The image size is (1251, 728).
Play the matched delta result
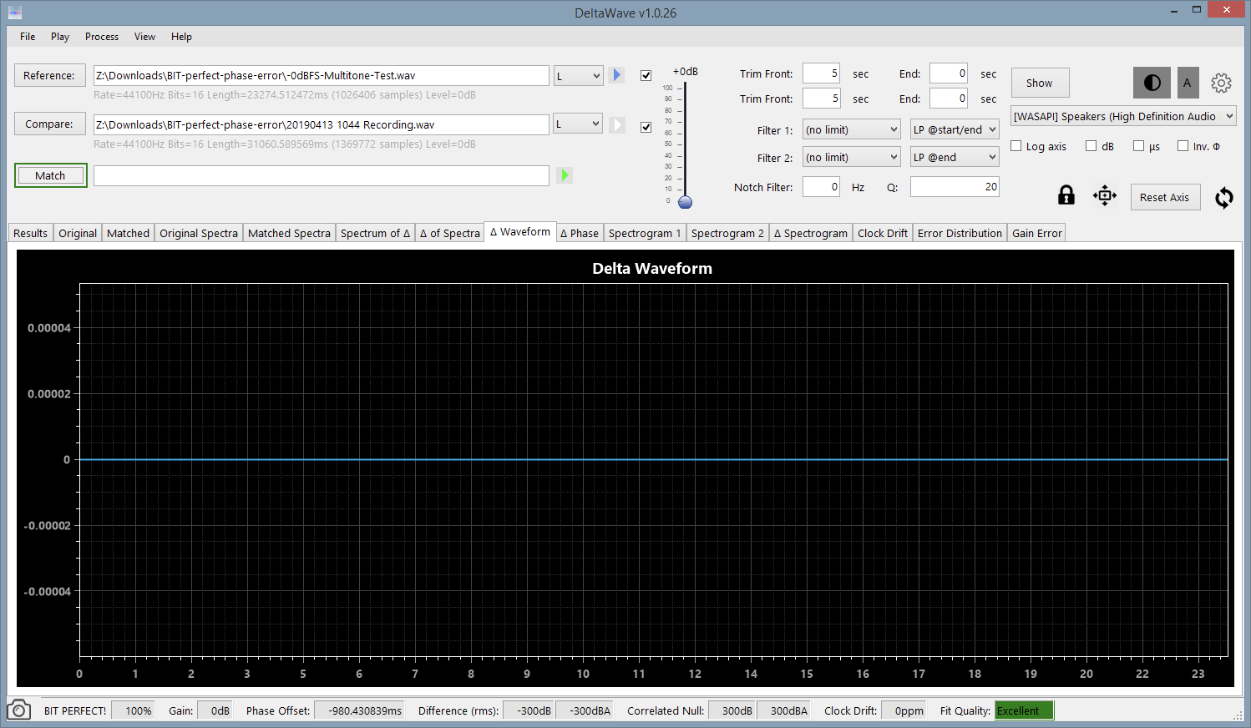565,175
